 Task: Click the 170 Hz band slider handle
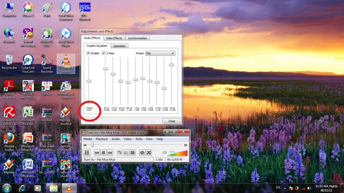113,74
